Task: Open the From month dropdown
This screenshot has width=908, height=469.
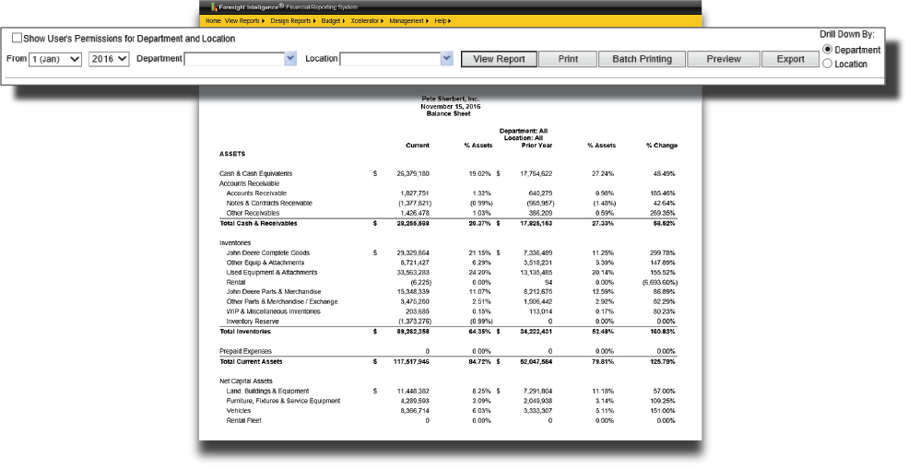Action: point(55,58)
